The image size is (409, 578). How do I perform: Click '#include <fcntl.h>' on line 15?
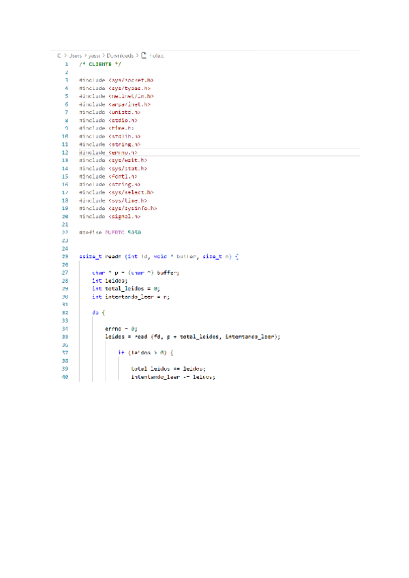click(108, 177)
